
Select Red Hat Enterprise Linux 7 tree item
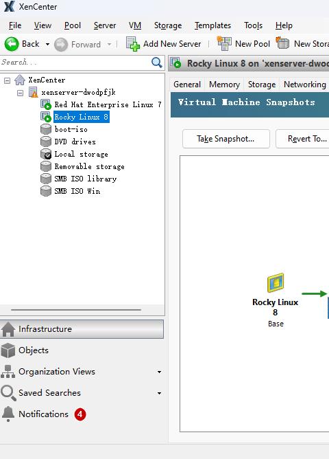click(108, 104)
